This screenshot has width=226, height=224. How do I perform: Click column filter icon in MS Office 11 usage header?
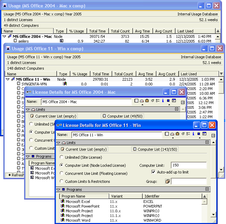click(x=221, y=74)
